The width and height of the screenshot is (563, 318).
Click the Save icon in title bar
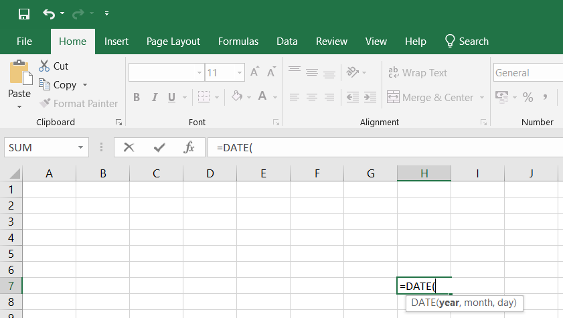point(24,13)
